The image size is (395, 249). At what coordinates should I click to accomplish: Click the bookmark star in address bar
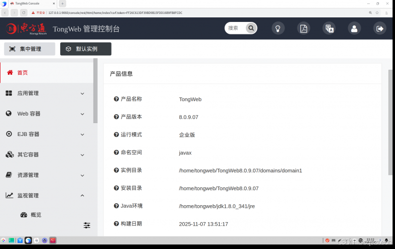pos(377,12)
